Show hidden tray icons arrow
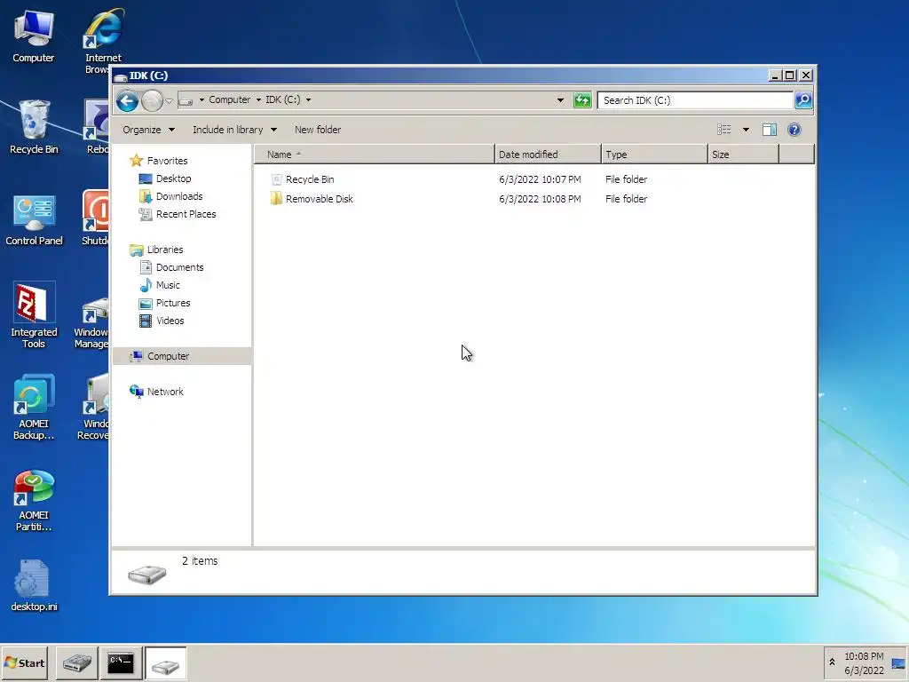This screenshot has height=682, width=909. [x=832, y=662]
